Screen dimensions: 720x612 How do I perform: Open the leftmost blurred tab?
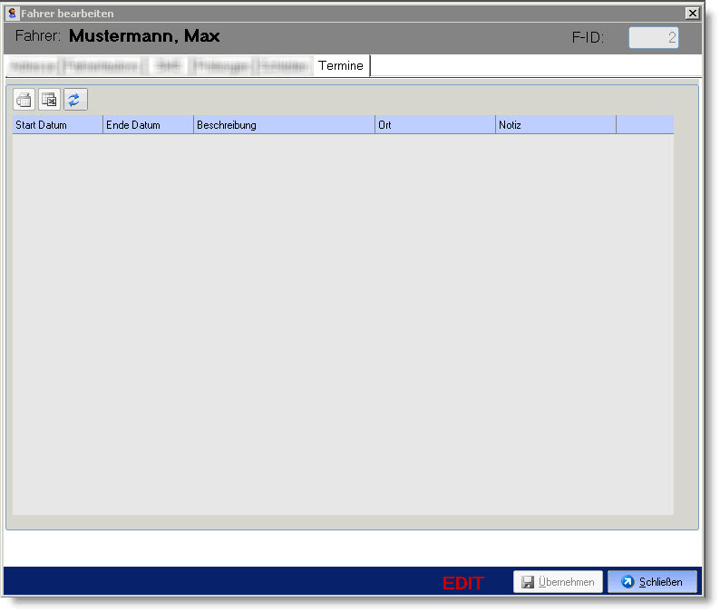[33, 66]
